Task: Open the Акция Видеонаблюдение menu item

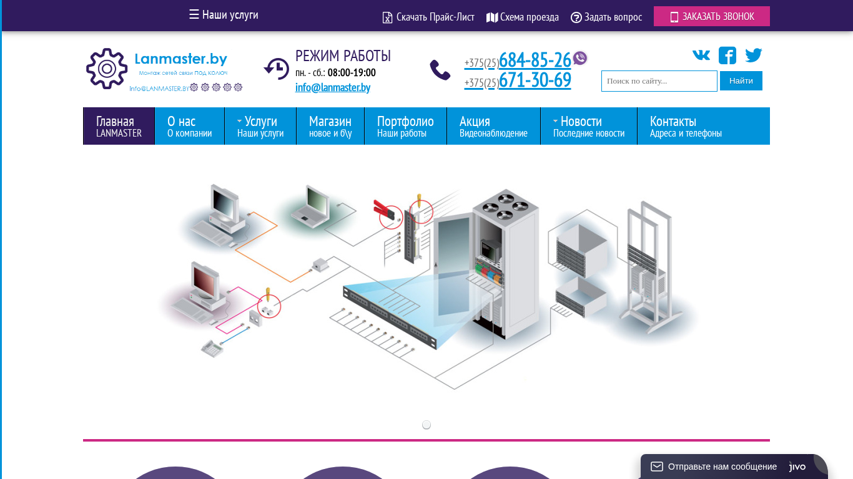Action: (493, 126)
